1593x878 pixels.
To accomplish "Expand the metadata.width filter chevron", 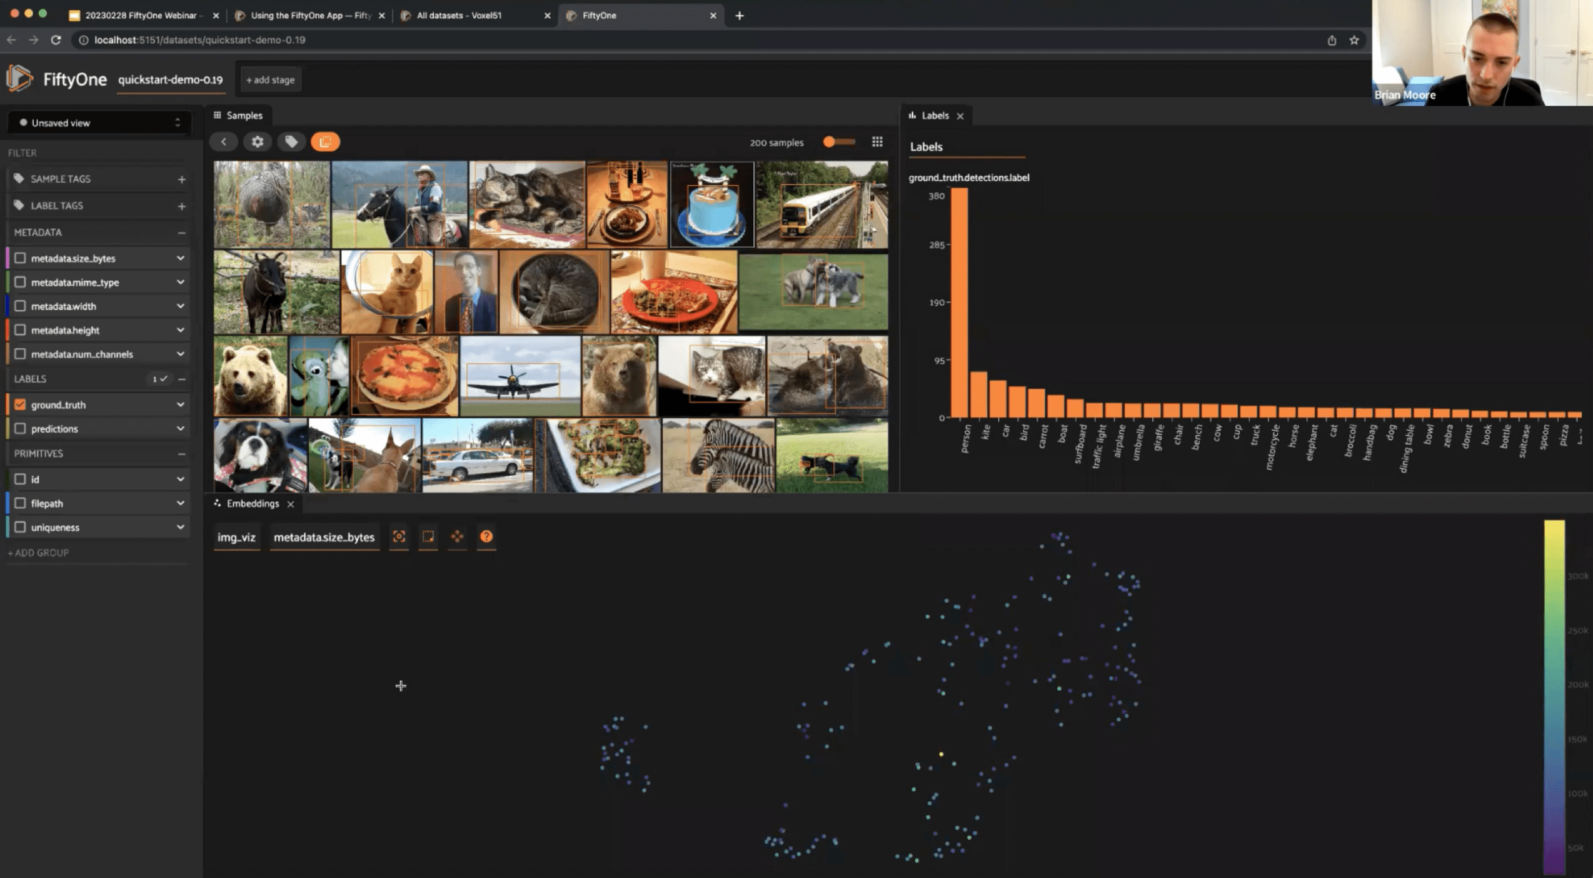I will pos(180,306).
